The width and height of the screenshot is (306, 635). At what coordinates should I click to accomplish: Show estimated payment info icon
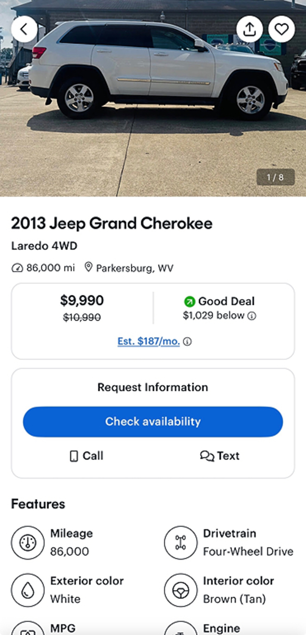pos(187,342)
